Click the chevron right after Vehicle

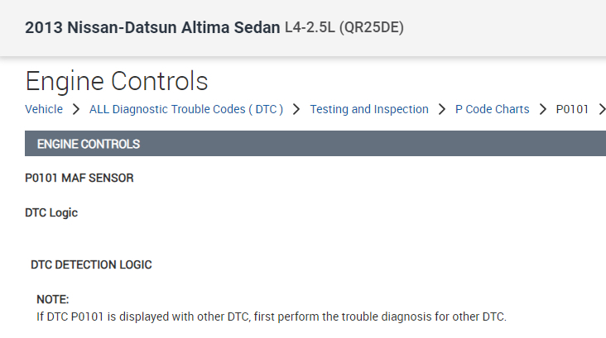[75, 109]
